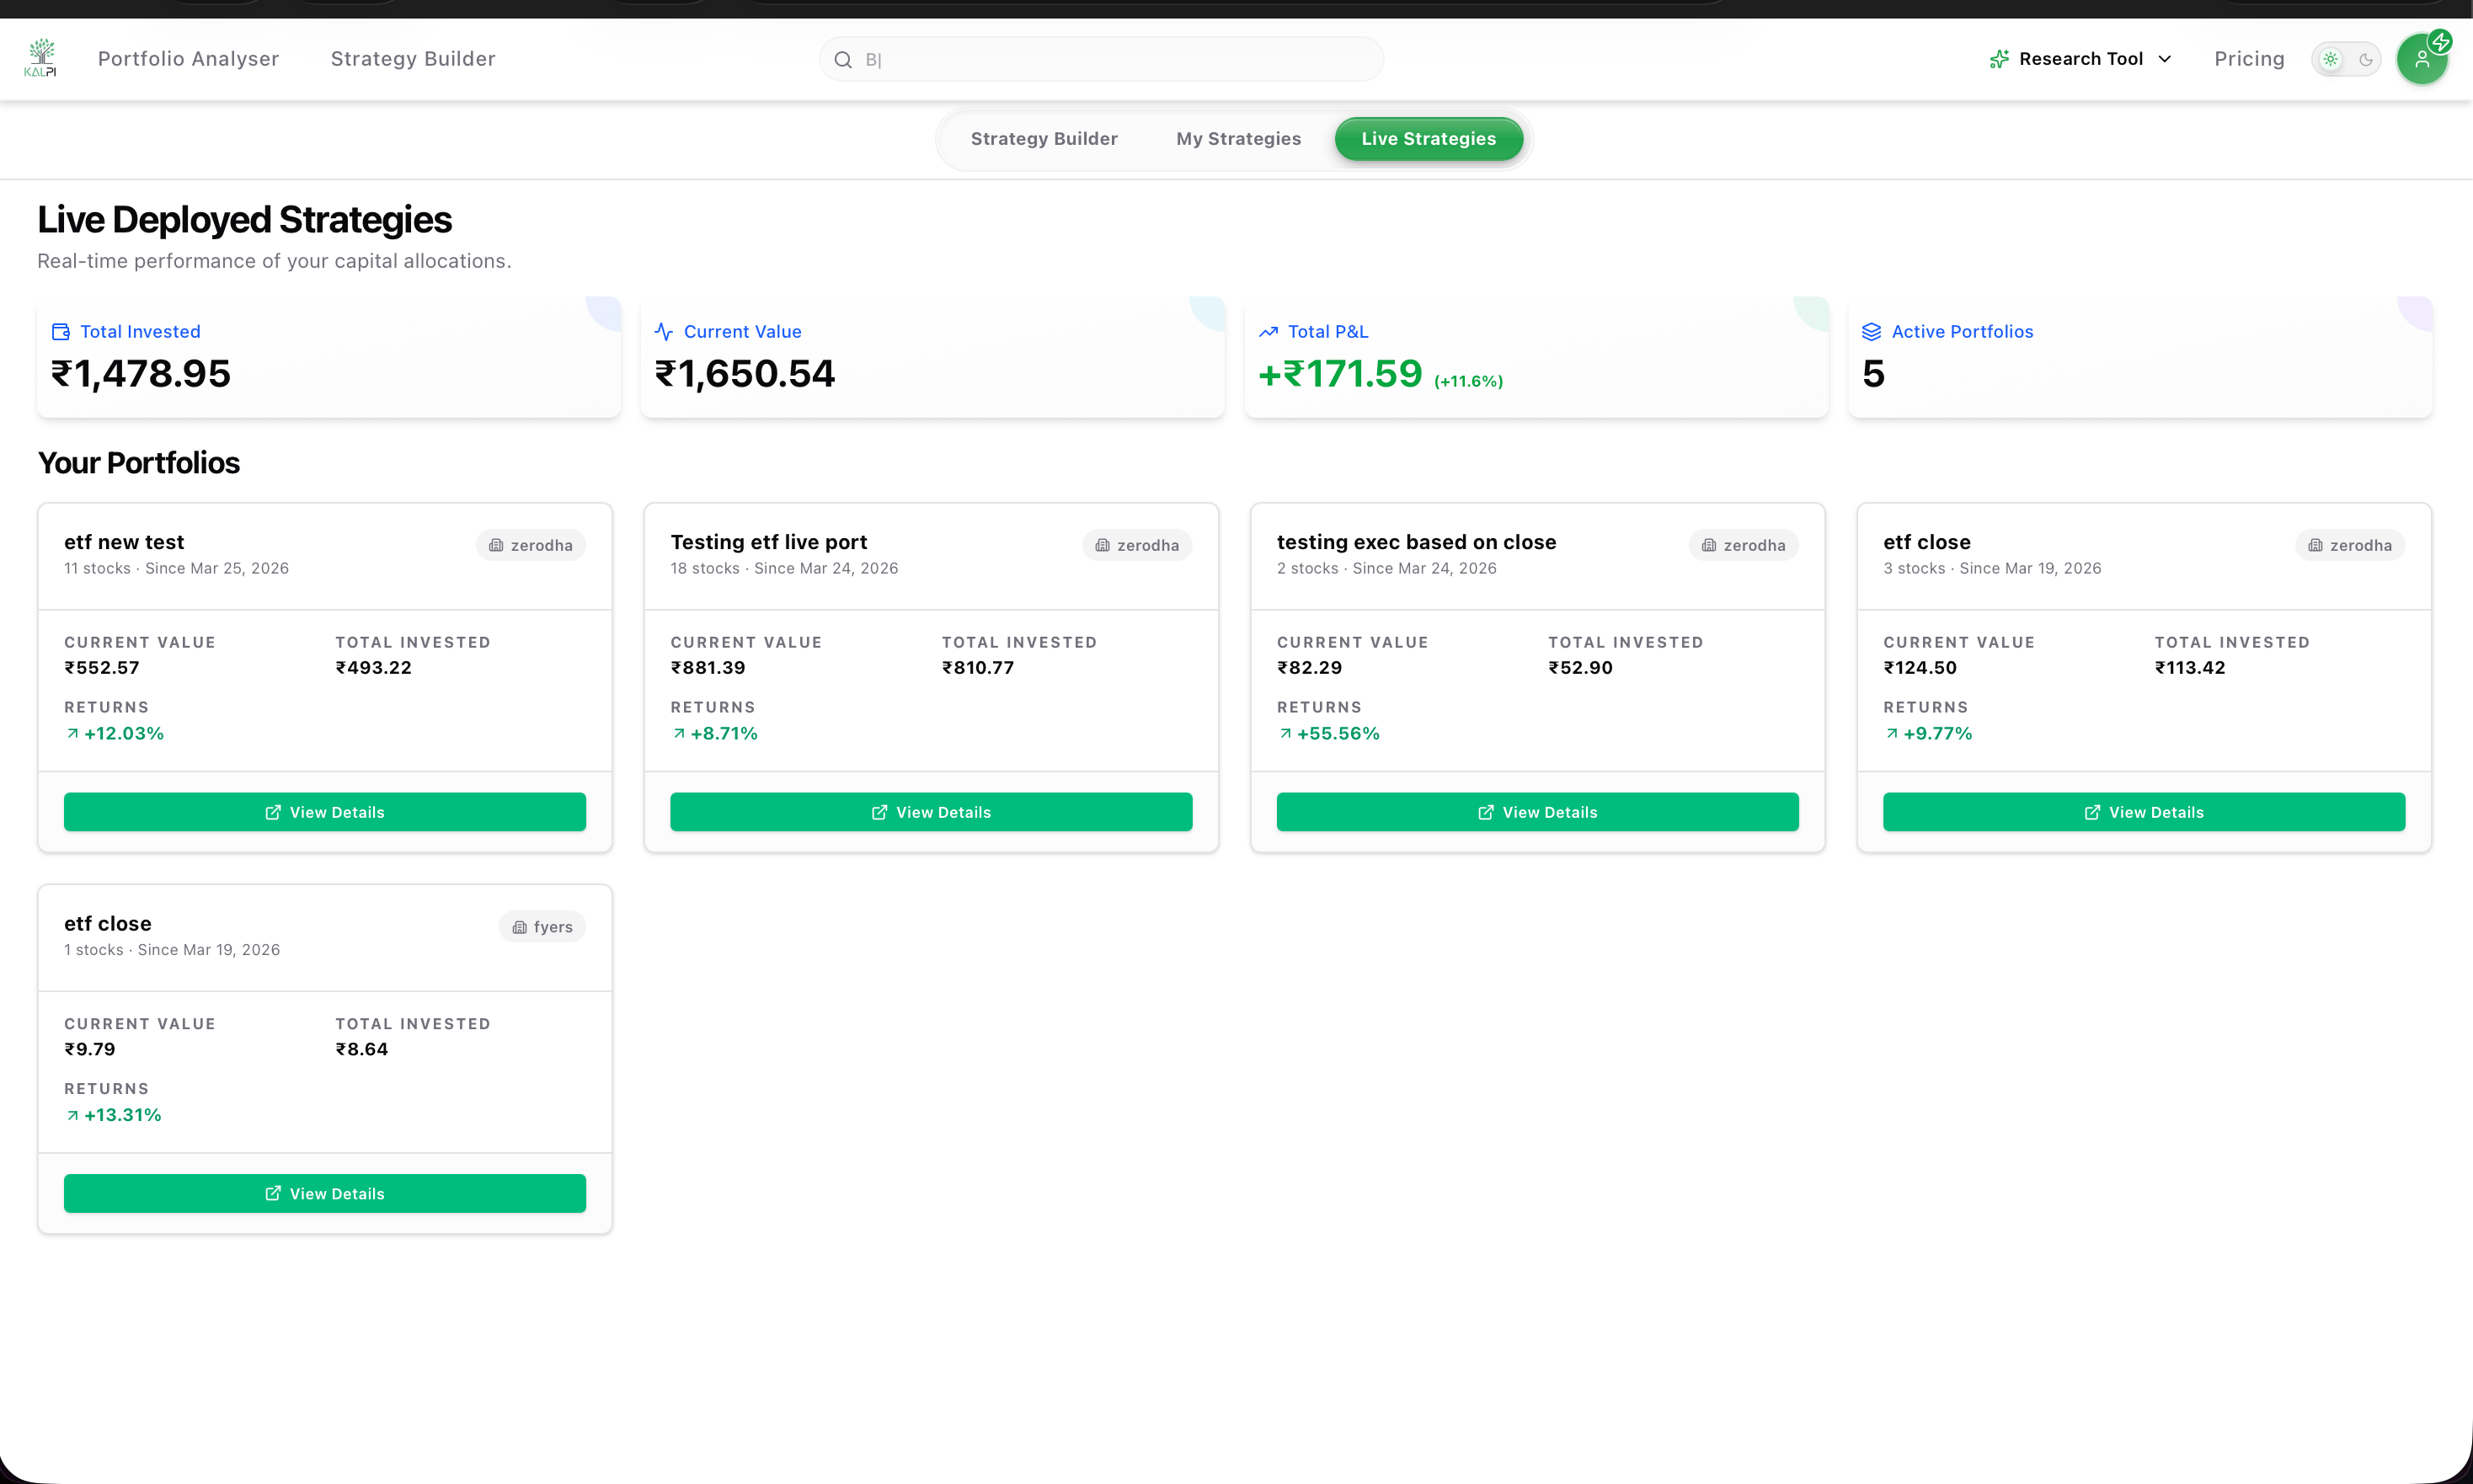Click the (+11.6%) P&L percentage
Image resolution: width=2473 pixels, height=1484 pixels.
(x=1468, y=381)
